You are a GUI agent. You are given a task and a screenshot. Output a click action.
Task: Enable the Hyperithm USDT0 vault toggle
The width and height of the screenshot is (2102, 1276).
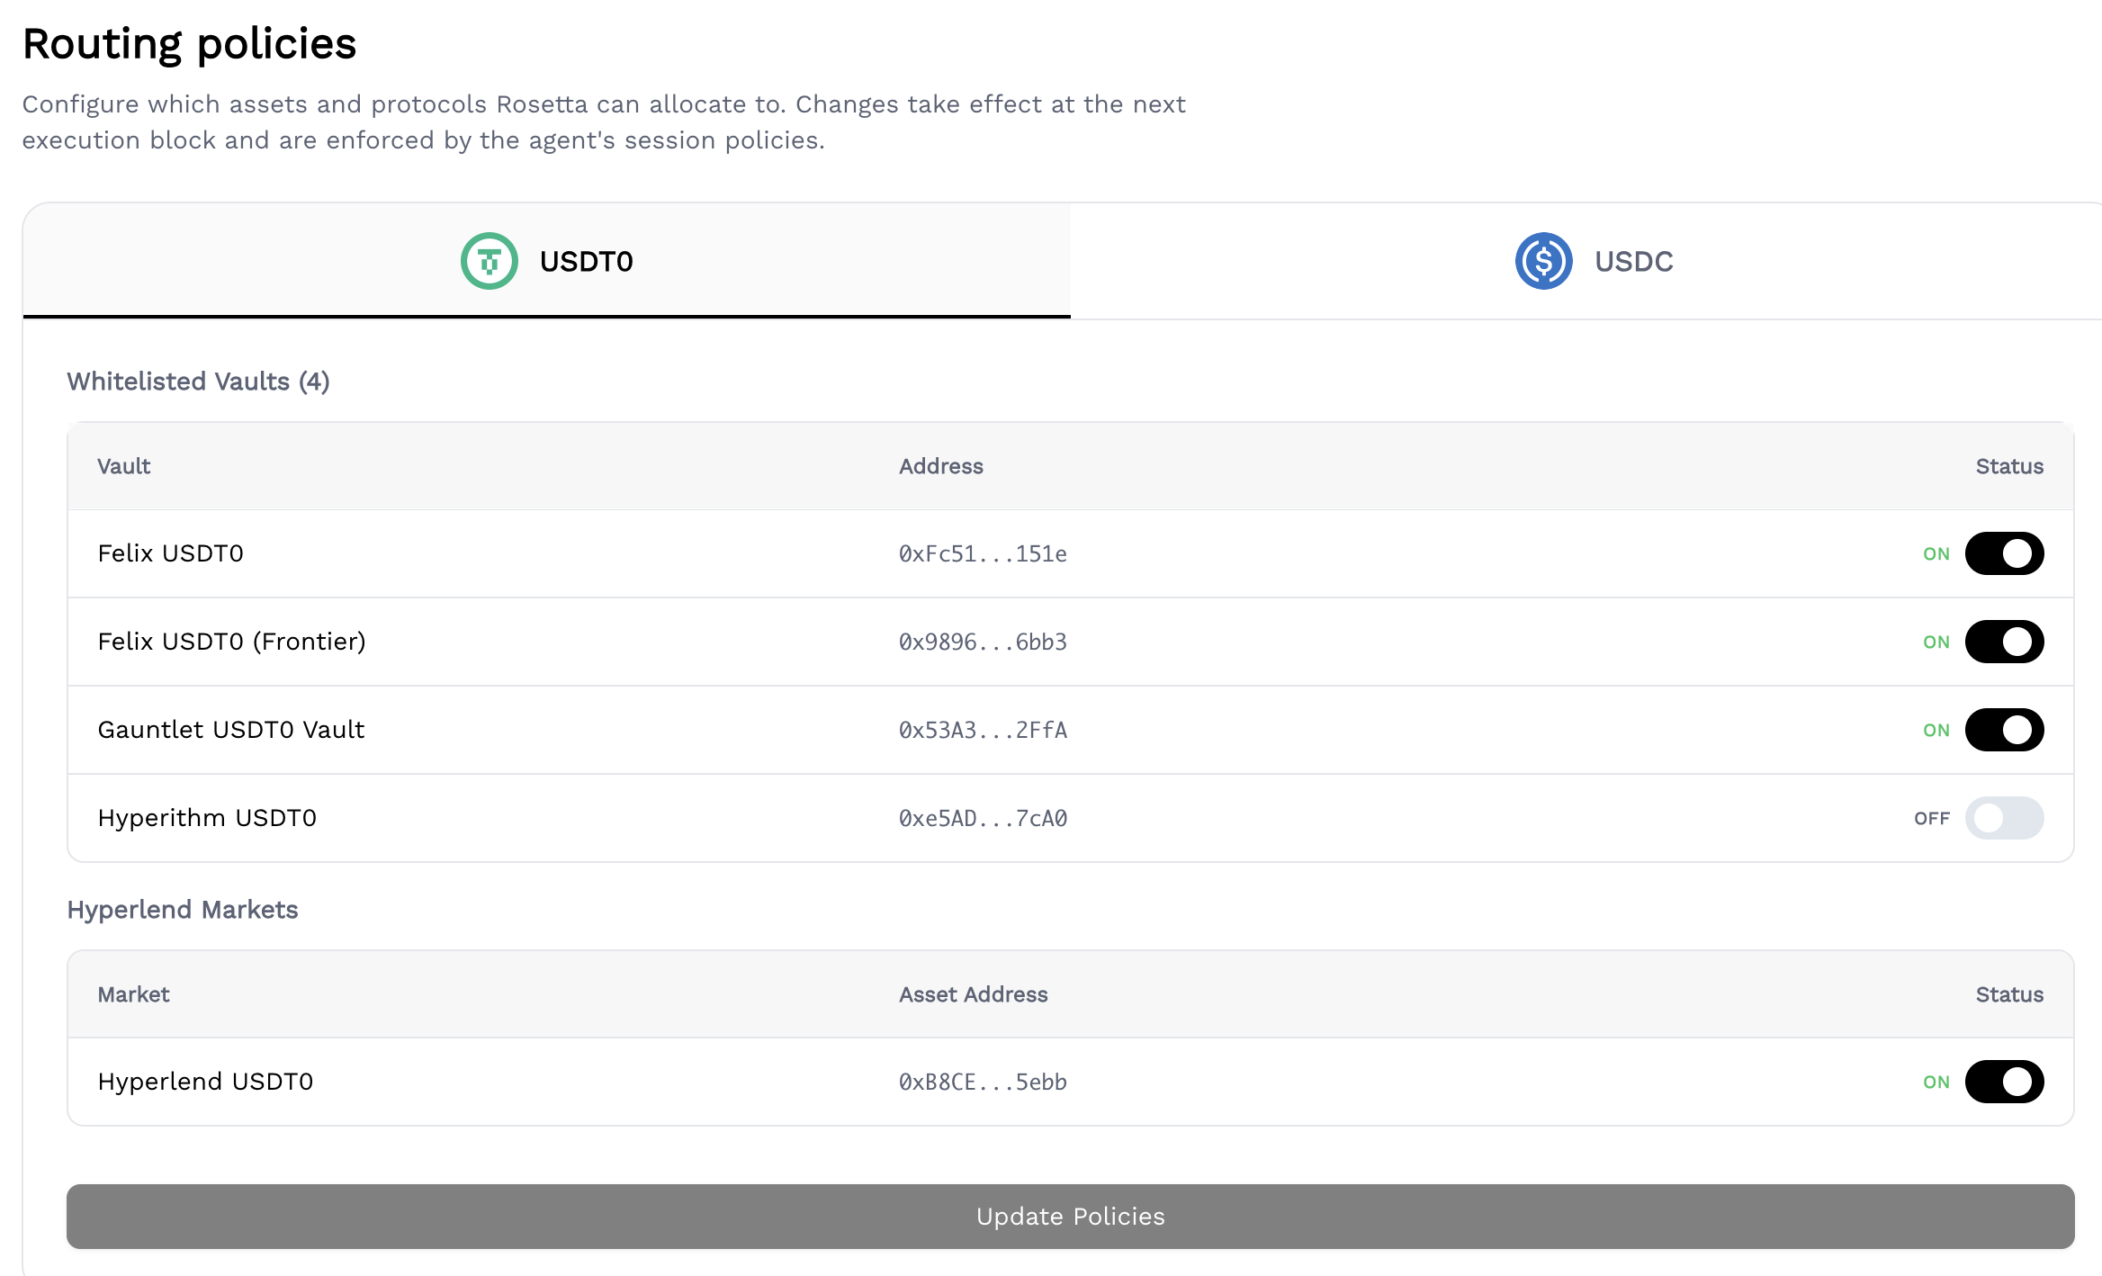(x=2004, y=818)
